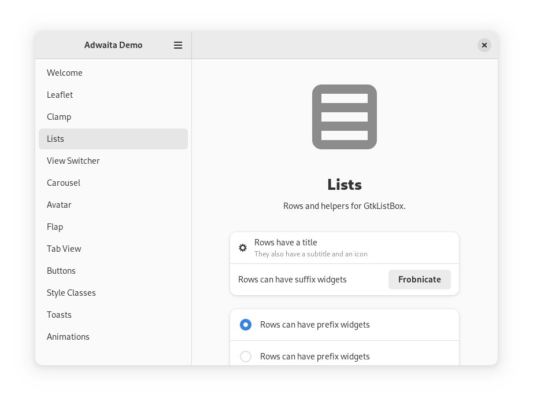Go to the Buttons page
The width and height of the screenshot is (533, 404).
[x=61, y=271]
